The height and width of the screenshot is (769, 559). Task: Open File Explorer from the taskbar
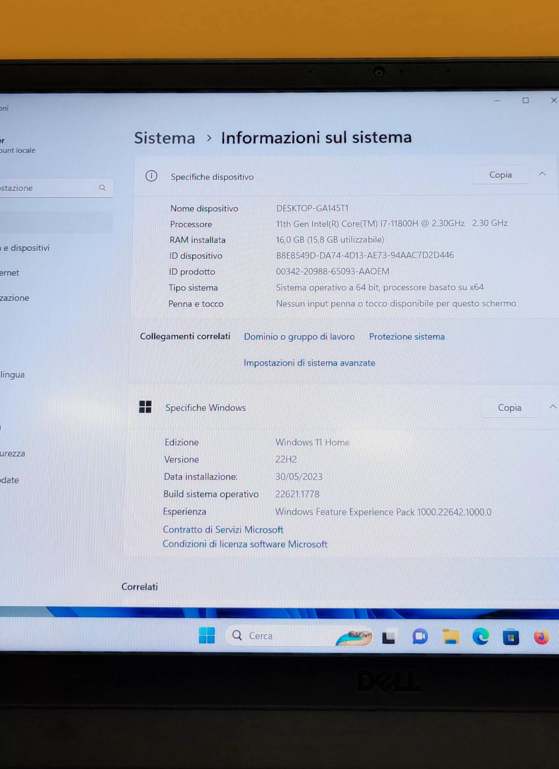point(451,636)
